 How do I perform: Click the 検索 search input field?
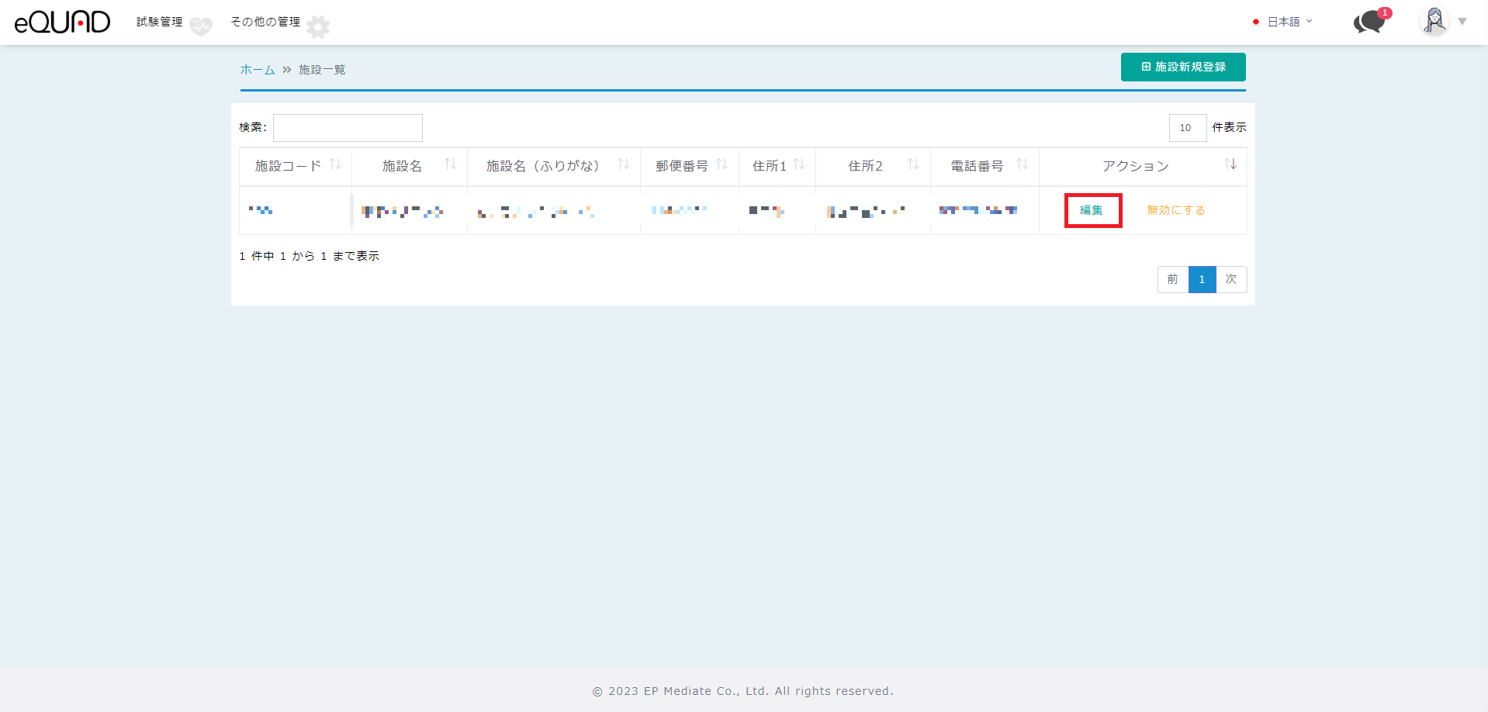coord(348,128)
